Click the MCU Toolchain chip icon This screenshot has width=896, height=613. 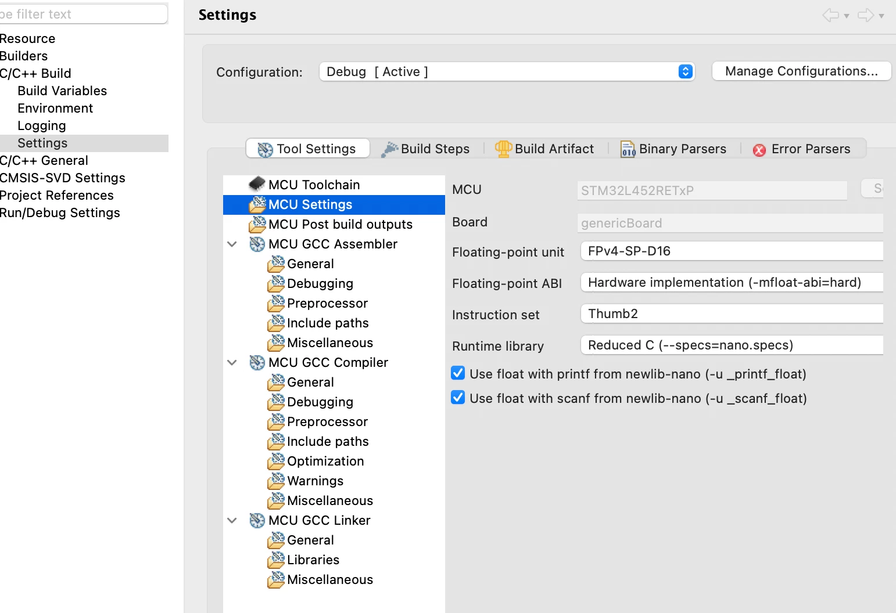point(257,184)
